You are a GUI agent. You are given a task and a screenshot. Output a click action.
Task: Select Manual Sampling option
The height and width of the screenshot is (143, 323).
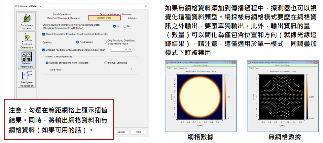[x=106, y=63]
